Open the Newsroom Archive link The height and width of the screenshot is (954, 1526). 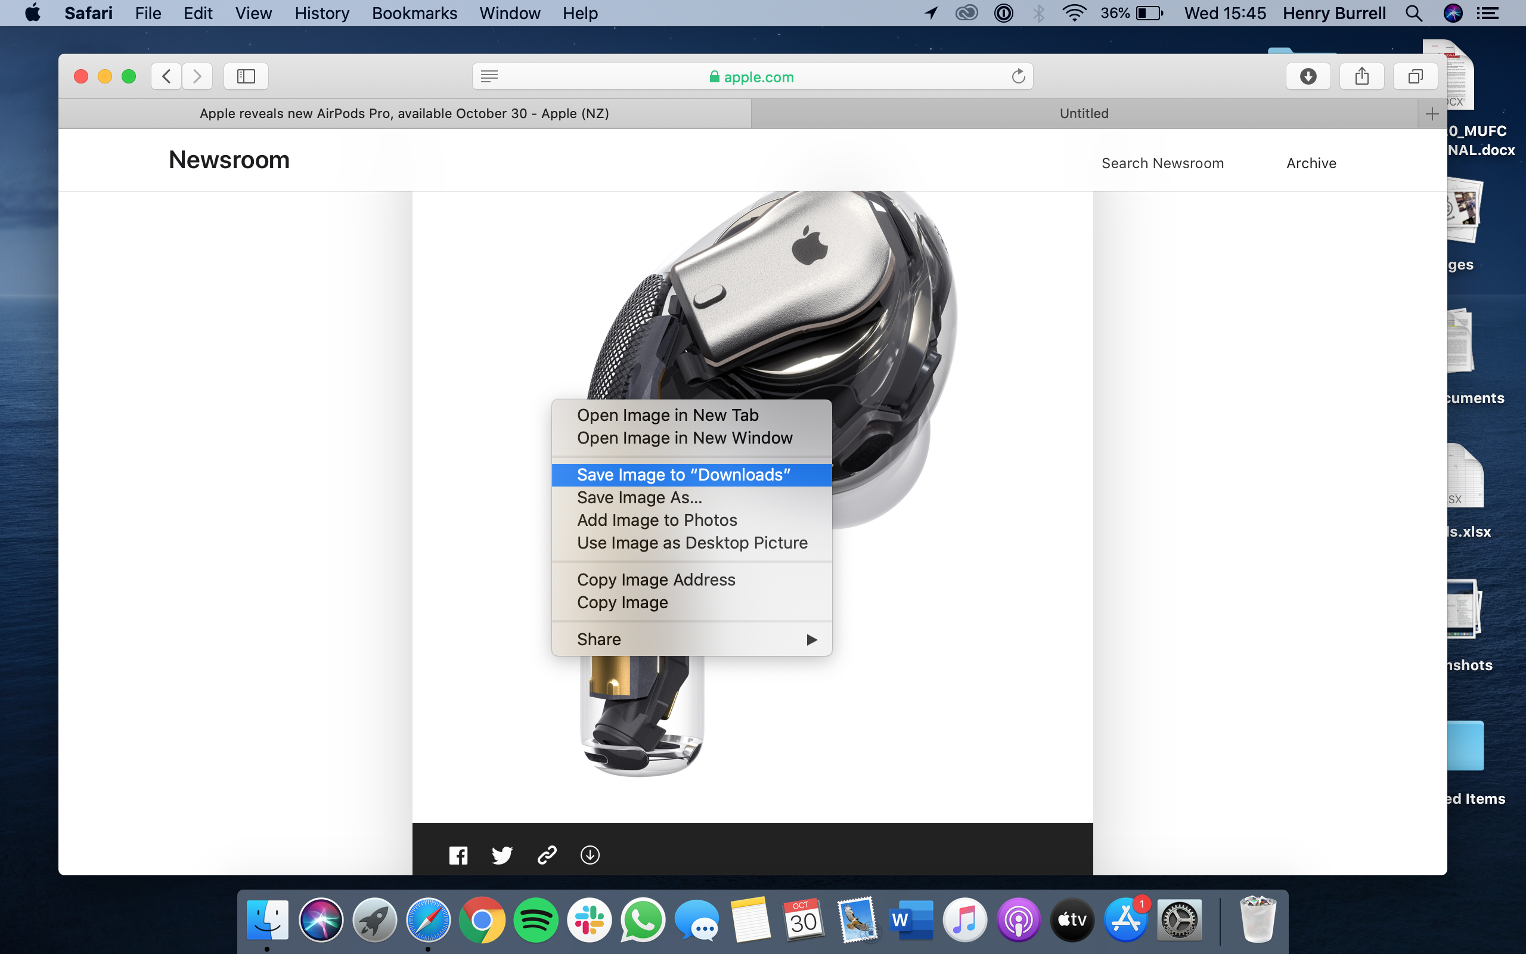[1311, 163]
